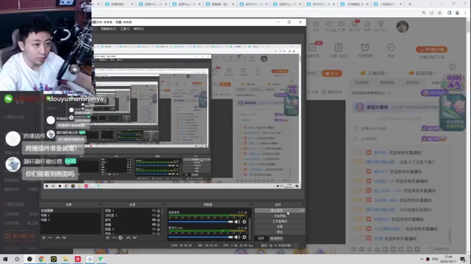The width and height of the screenshot is (471, 264).
Task: Open the 更多 ellipsis icon
Action: 391,48
